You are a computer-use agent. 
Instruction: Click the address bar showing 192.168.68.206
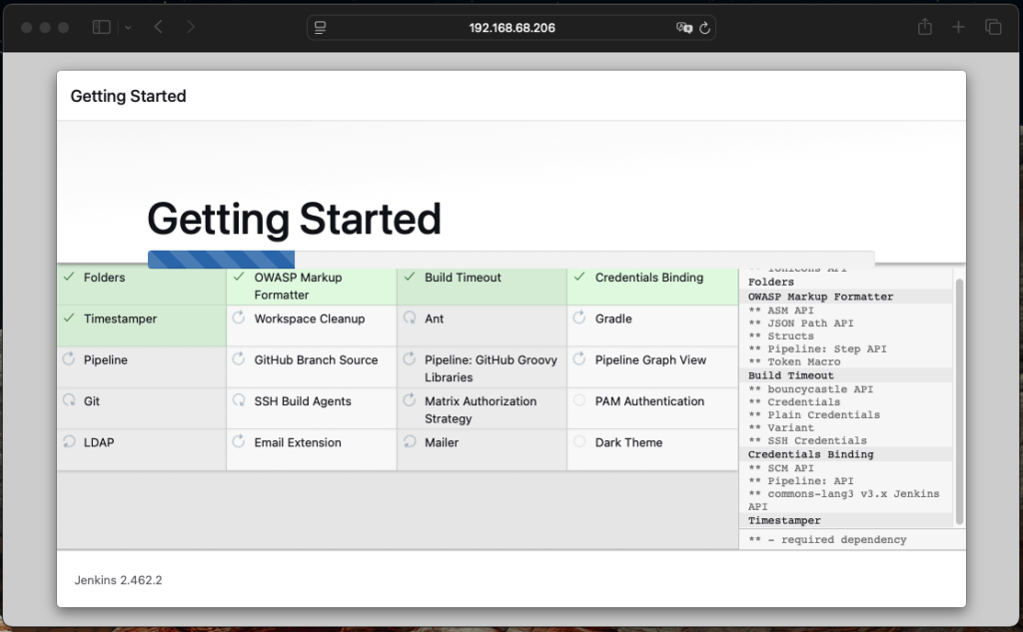coord(511,27)
